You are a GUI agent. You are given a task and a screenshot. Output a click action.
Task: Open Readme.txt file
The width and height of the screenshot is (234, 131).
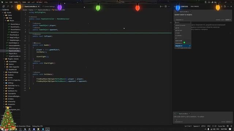click(x=12, y=70)
